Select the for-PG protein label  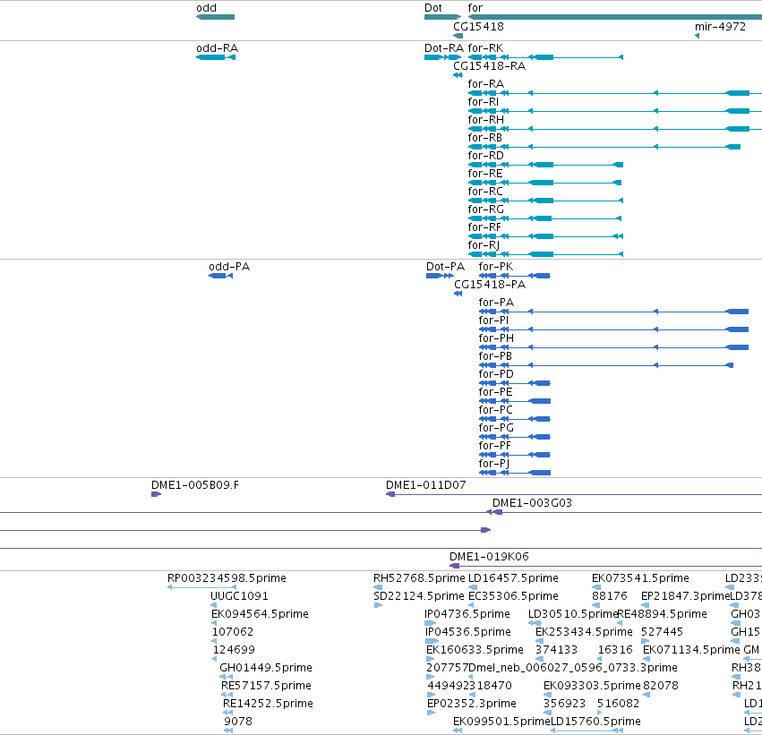[x=496, y=429]
